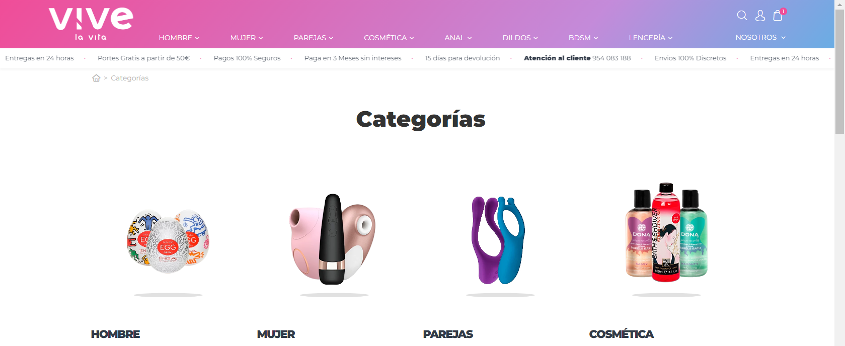Select the DILDOS menu item
The width and height of the screenshot is (845, 346).
[x=520, y=38]
